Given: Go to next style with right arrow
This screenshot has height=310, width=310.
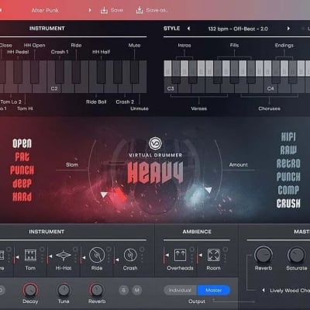Looking at the screenshot, I should click(x=288, y=29).
